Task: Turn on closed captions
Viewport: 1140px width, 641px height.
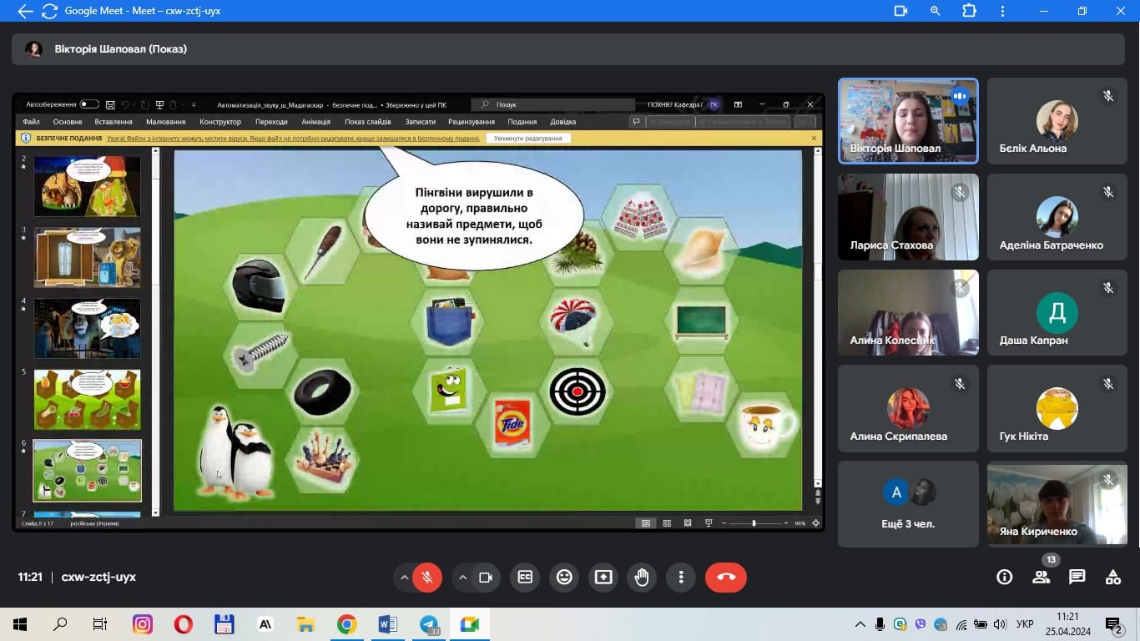Action: pyautogui.click(x=525, y=577)
